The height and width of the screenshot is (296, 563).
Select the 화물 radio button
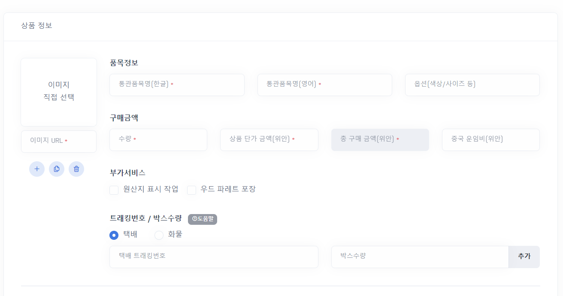point(159,235)
